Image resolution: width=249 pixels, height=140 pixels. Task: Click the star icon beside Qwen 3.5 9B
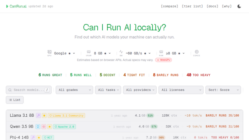[49, 127]
